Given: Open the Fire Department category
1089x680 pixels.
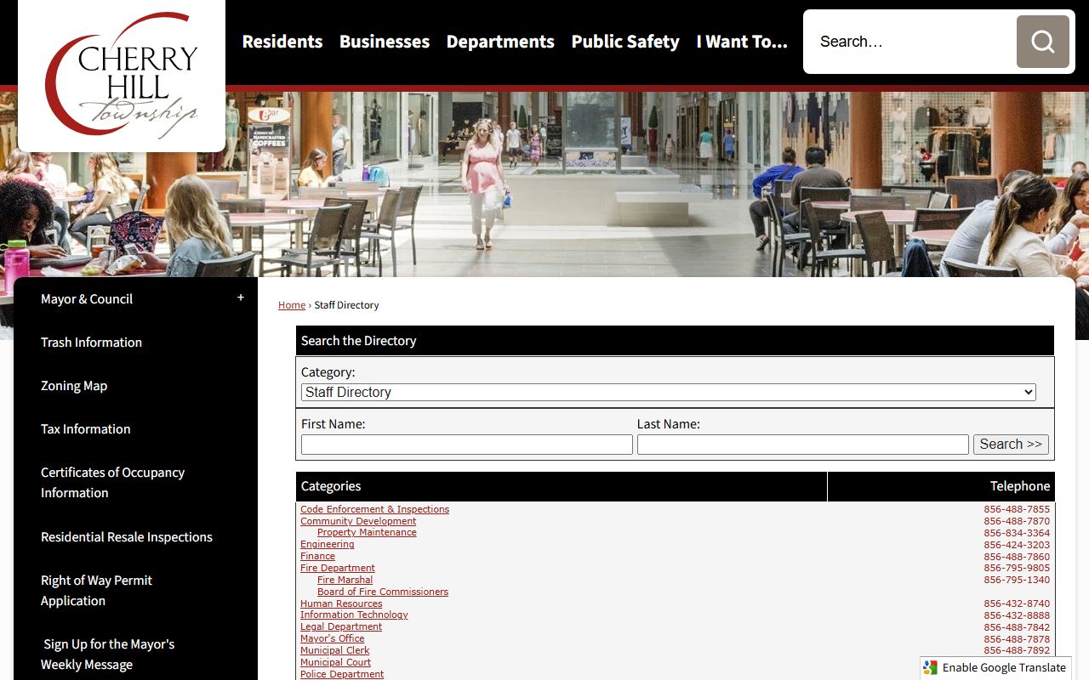Looking at the screenshot, I should pos(337,568).
